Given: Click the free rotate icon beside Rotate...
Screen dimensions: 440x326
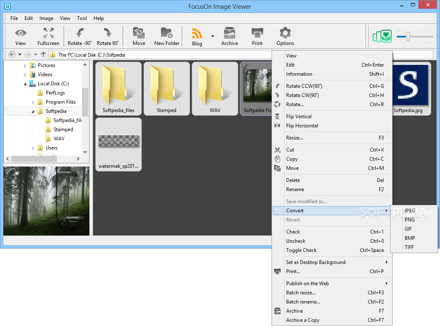Looking at the screenshot, I should pos(277,105).
